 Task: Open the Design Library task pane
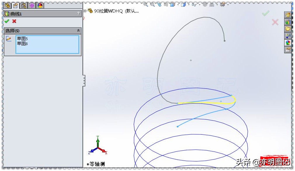[x=288, y=22]
